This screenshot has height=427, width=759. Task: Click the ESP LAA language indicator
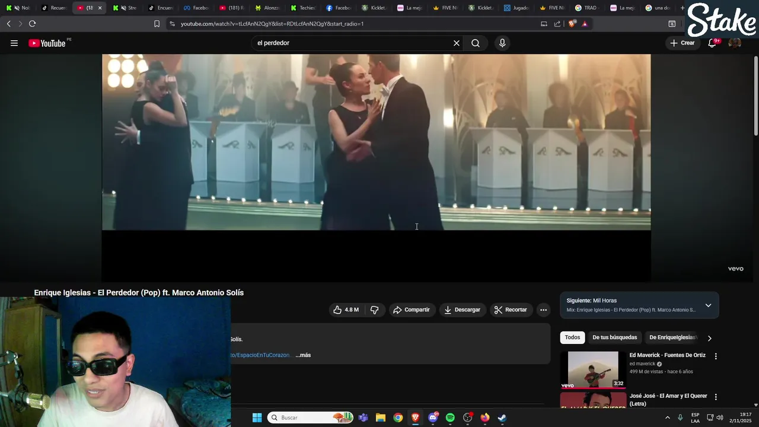(695, 418)
